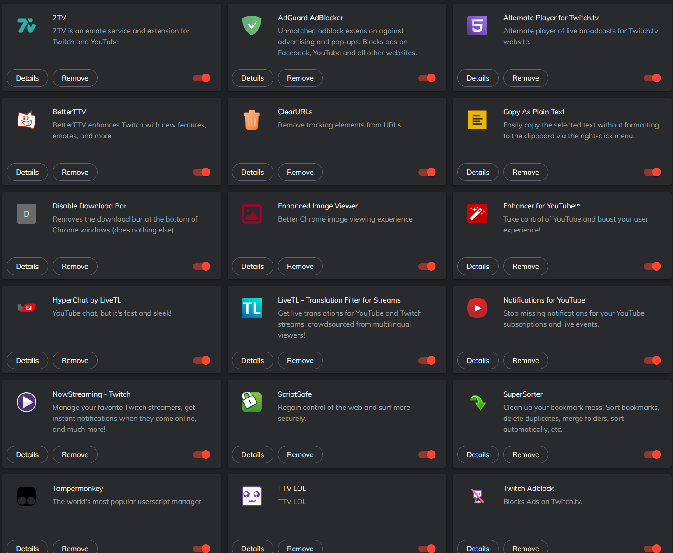Remove the AdGuard AdBlocker extension
This screenshot has width=673, height=553.
point(300,78)
